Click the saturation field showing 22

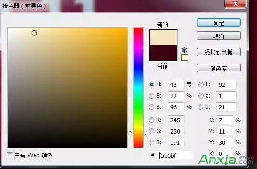point(176,96)
